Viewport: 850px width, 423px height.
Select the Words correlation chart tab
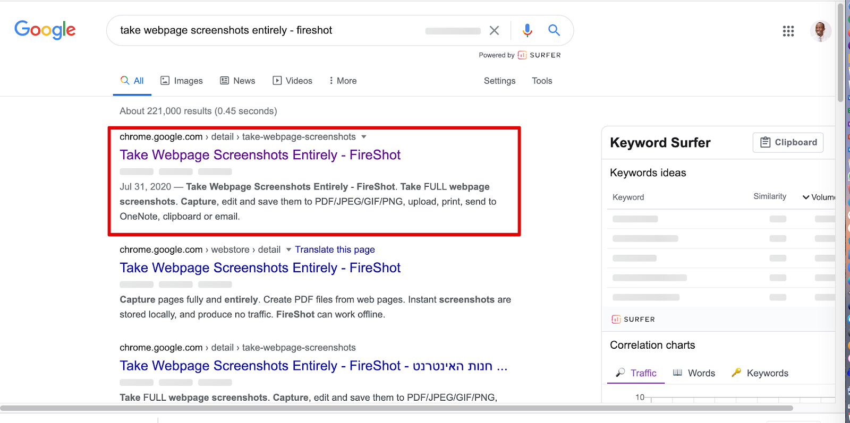pyautogui.click(x=694, y=373)
